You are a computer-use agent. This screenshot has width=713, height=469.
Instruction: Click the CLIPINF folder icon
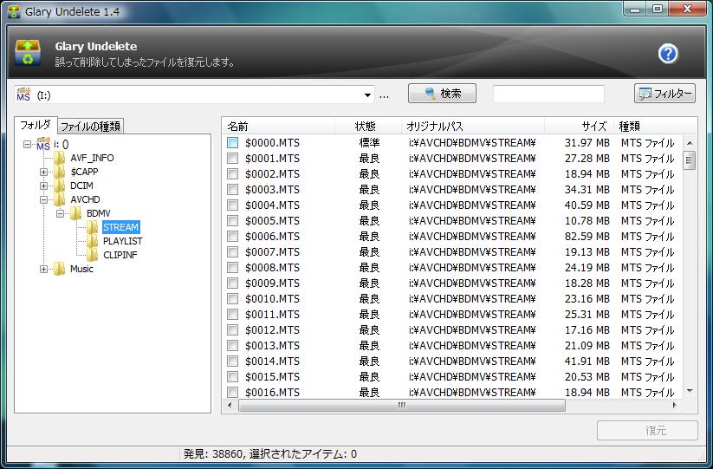pyautogui.click(x=92, y=255)
